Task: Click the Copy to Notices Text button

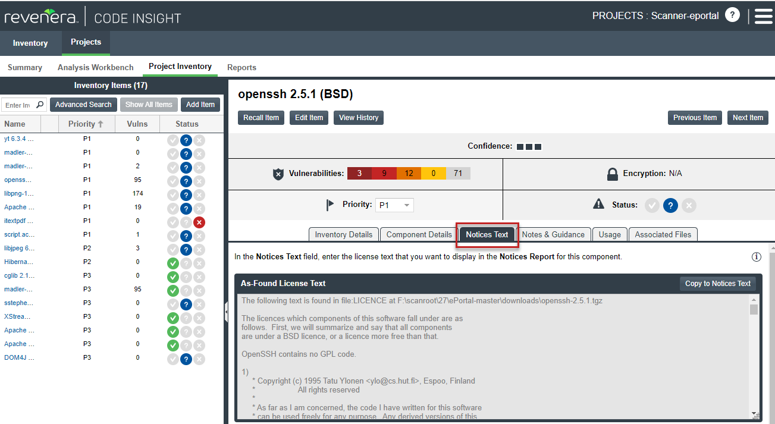Action: 718,284
